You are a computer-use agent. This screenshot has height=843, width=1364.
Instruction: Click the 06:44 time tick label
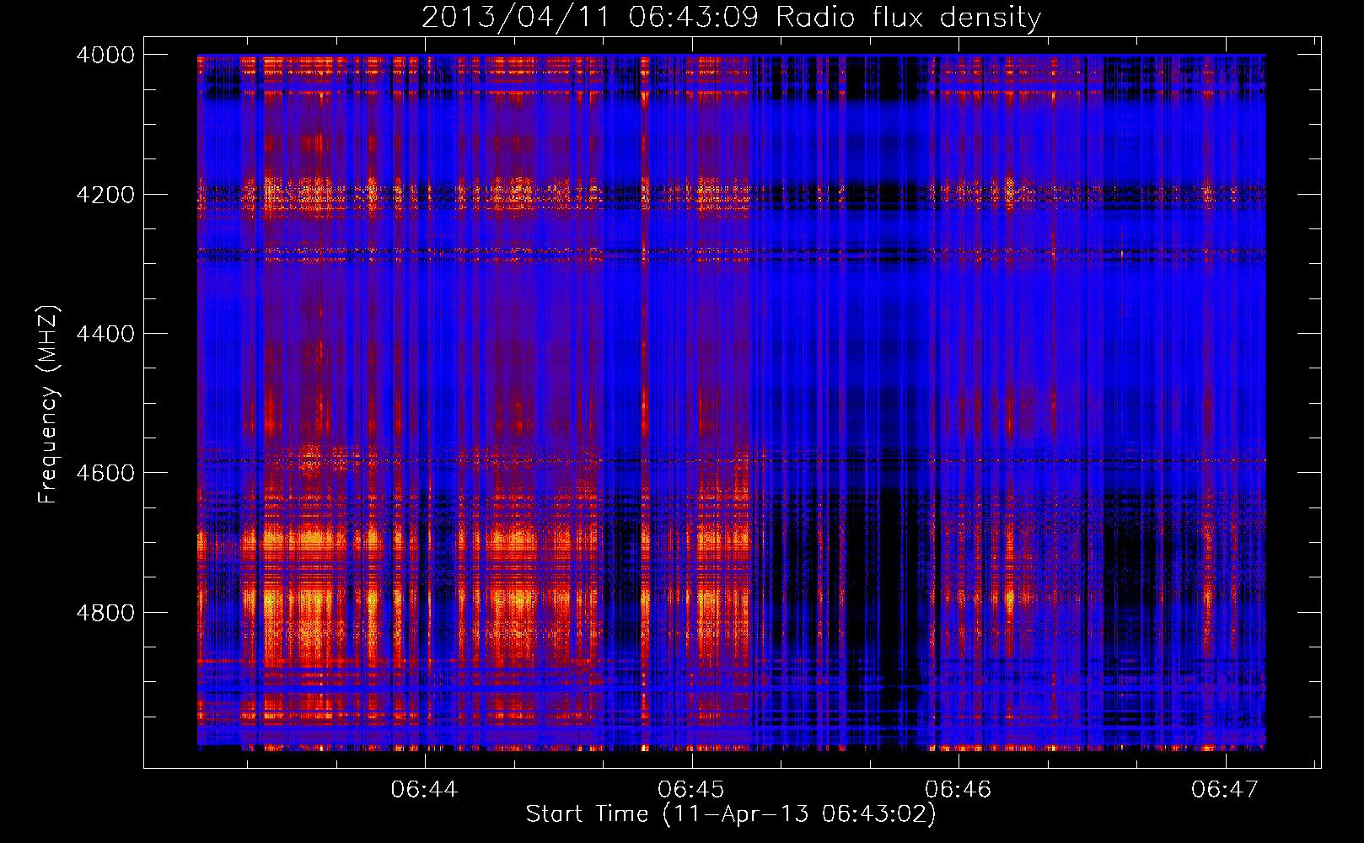[424, 789]
